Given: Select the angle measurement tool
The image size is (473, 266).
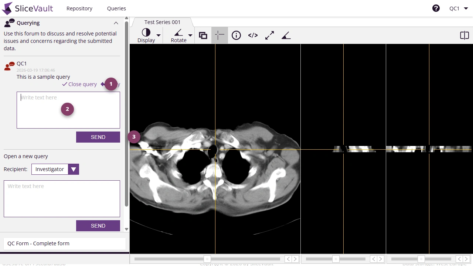Looking at the screenshot, I should [x=286, y=35].
